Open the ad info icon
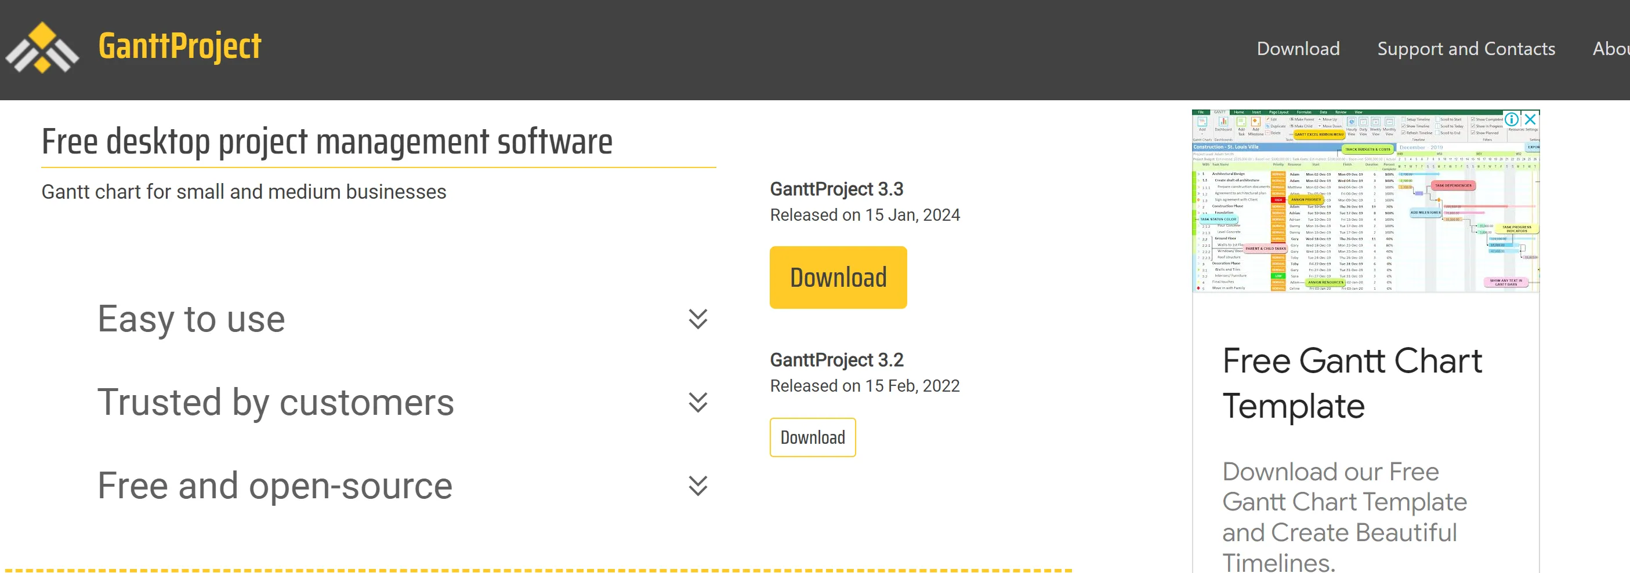1630x573 pixels. 1512,119
